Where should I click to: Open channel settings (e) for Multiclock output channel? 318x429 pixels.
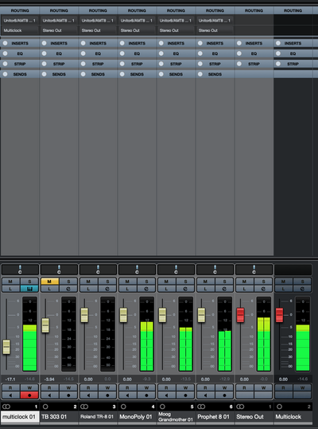point(302,289)
